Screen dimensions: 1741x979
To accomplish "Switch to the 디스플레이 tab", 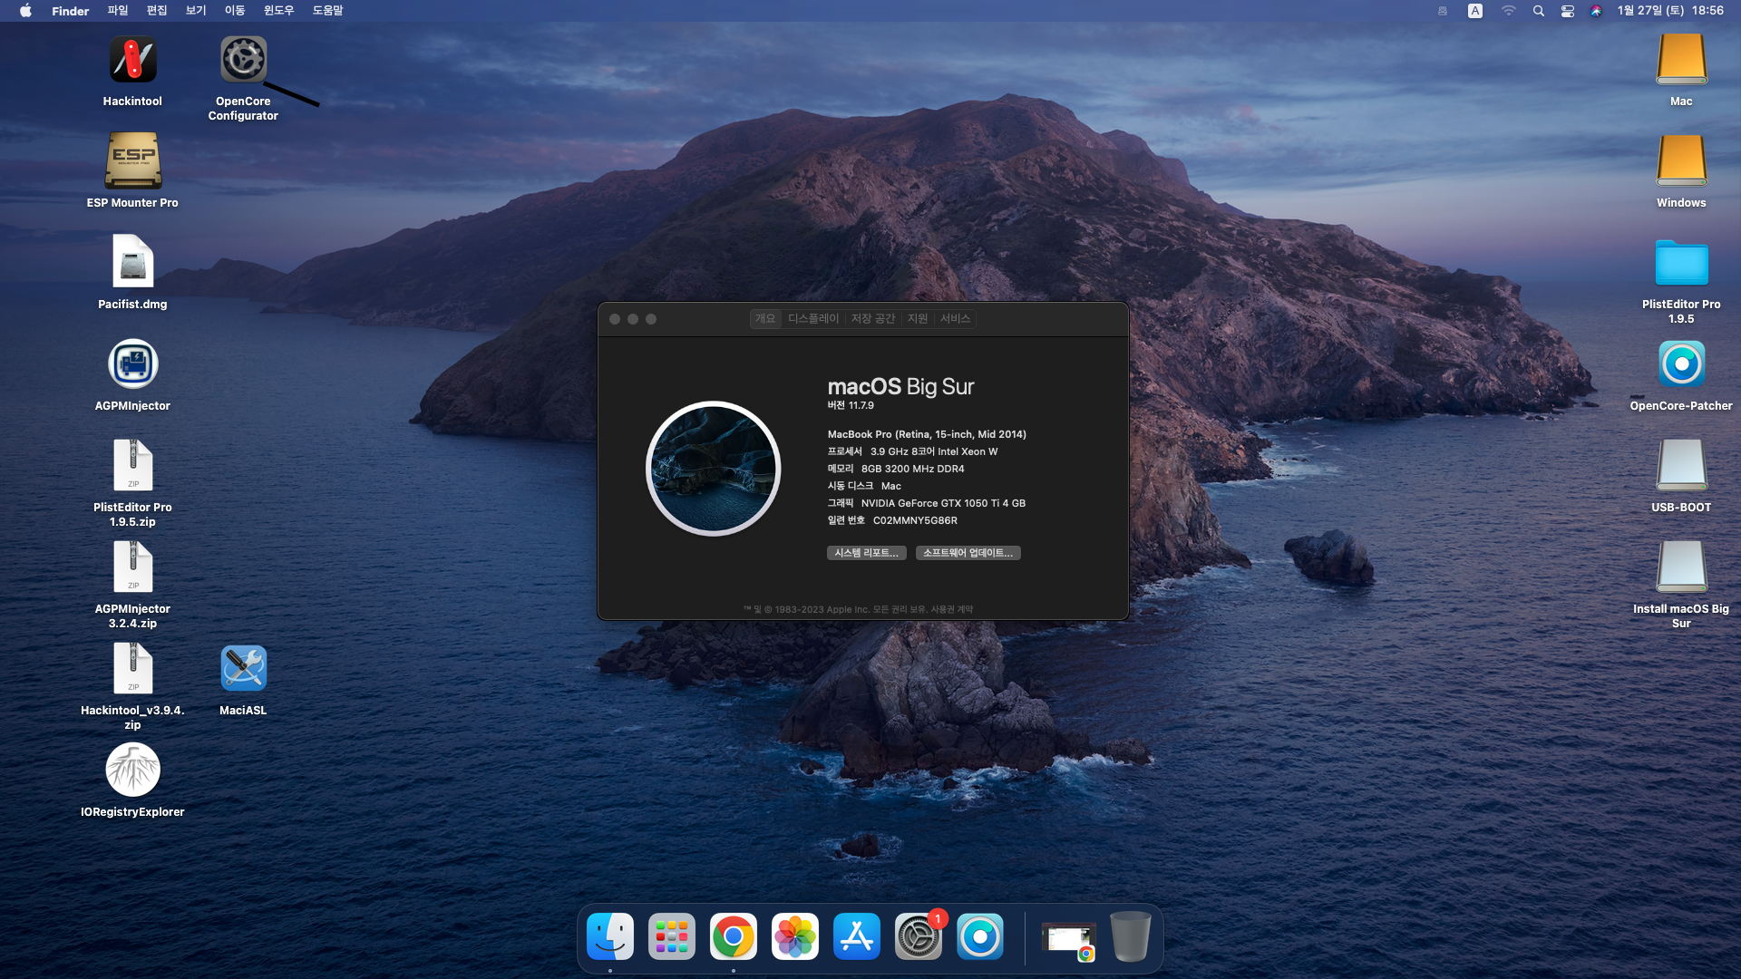I will pyautogui.click(x=813, y=319).
